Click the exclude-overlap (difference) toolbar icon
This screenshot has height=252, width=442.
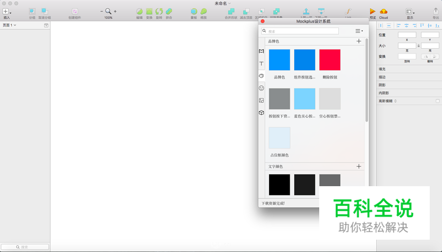coord(276,11)
